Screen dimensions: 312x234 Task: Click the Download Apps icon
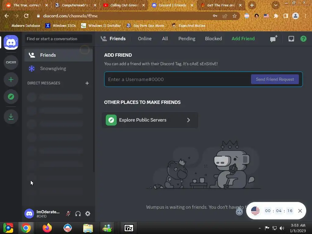point(11,117)
